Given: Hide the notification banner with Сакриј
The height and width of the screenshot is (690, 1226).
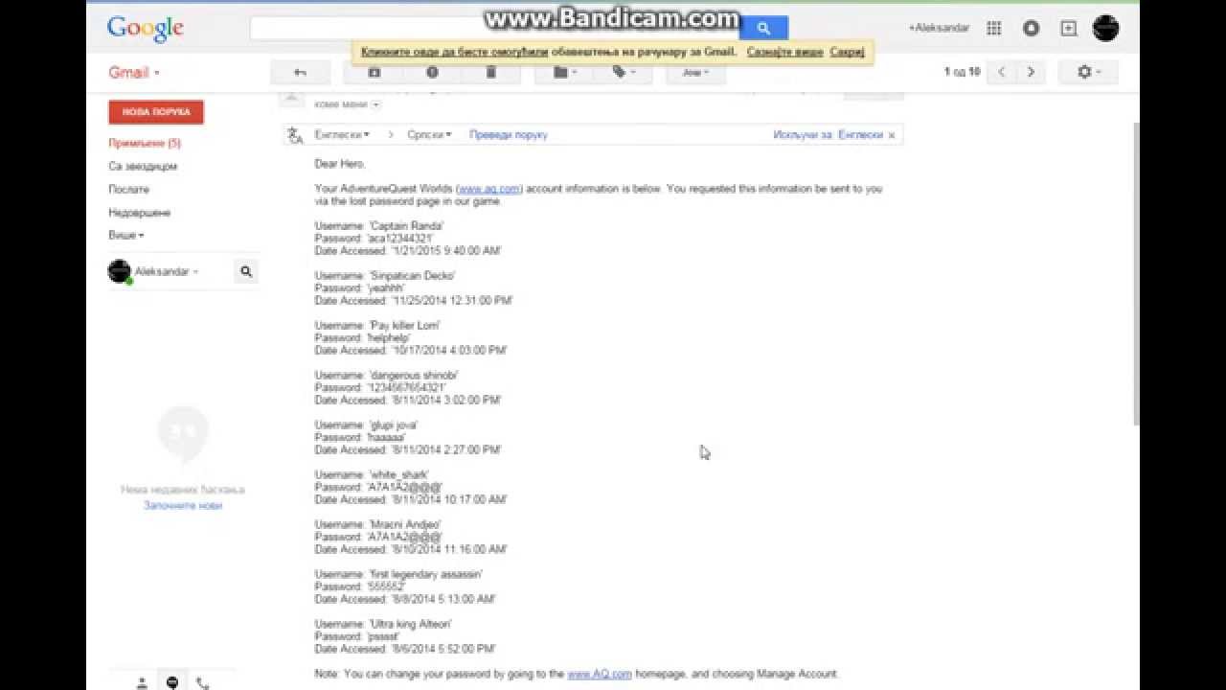Looking at the screenshot, I should point(847,52).
